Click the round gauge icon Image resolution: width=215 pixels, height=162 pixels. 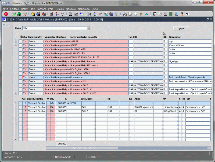click(160, 14)
